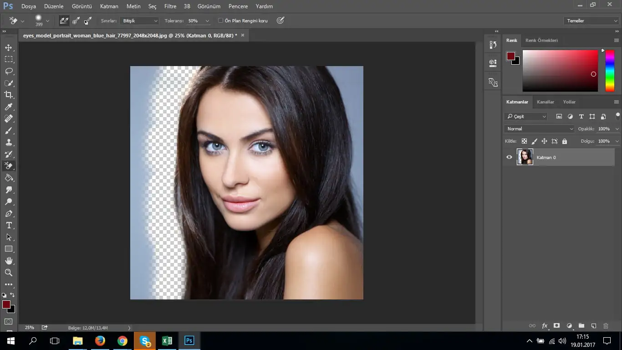
Task: Select the Crop tool
Action: (9, 95)
